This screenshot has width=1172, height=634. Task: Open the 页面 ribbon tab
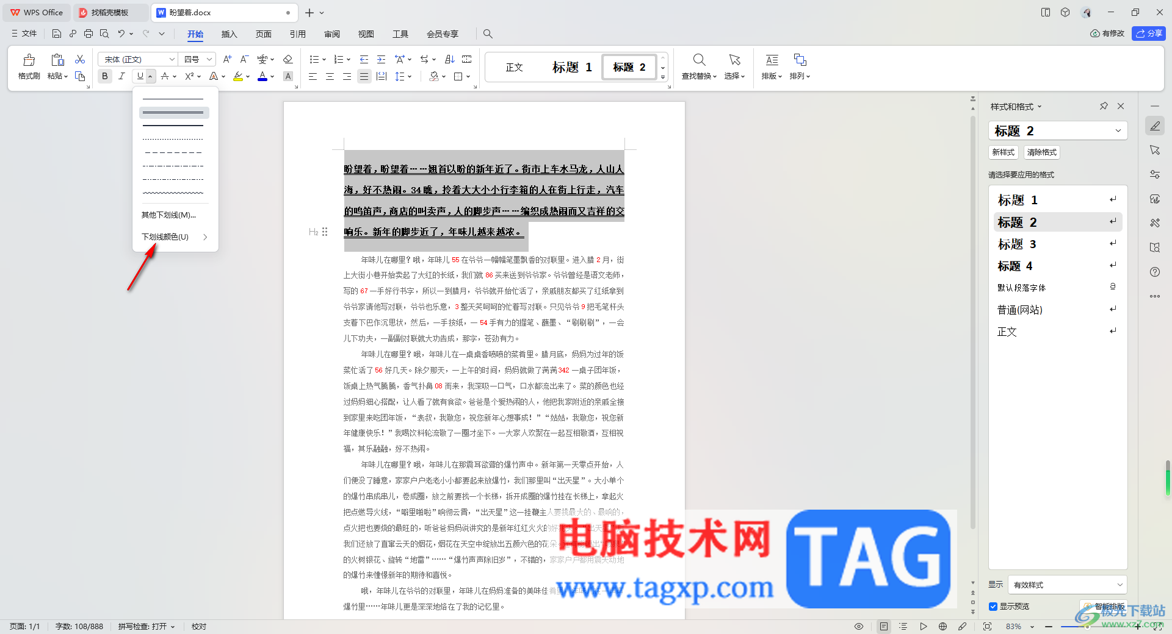point(263,34)
